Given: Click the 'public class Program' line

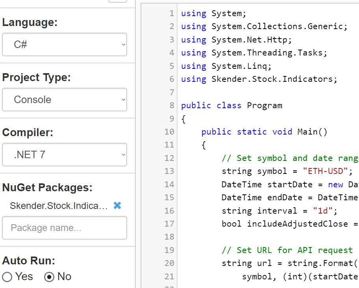Looking at the screenshot, I should coord(232,105).
